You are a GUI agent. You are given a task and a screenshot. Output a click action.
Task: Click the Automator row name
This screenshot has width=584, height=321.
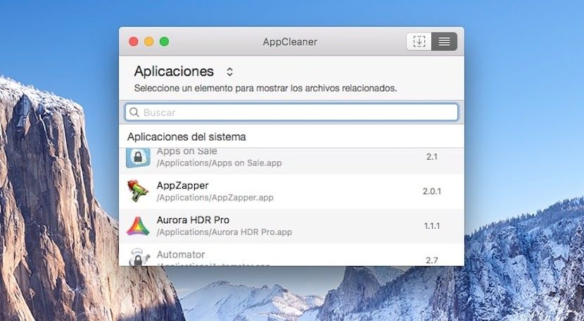[181, 254]
